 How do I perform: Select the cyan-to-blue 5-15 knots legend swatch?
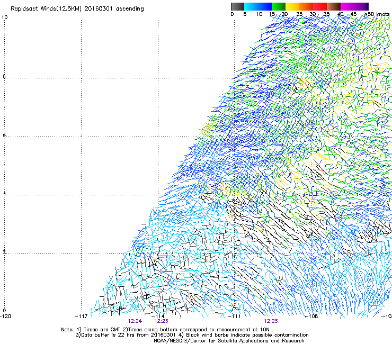(x=258, y=6)
